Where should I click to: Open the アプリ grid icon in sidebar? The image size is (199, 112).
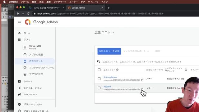(x=19, y=40)
